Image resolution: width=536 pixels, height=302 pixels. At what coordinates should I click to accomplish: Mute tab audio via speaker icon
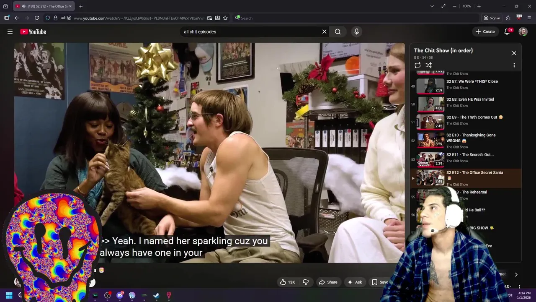click(23, 6)
